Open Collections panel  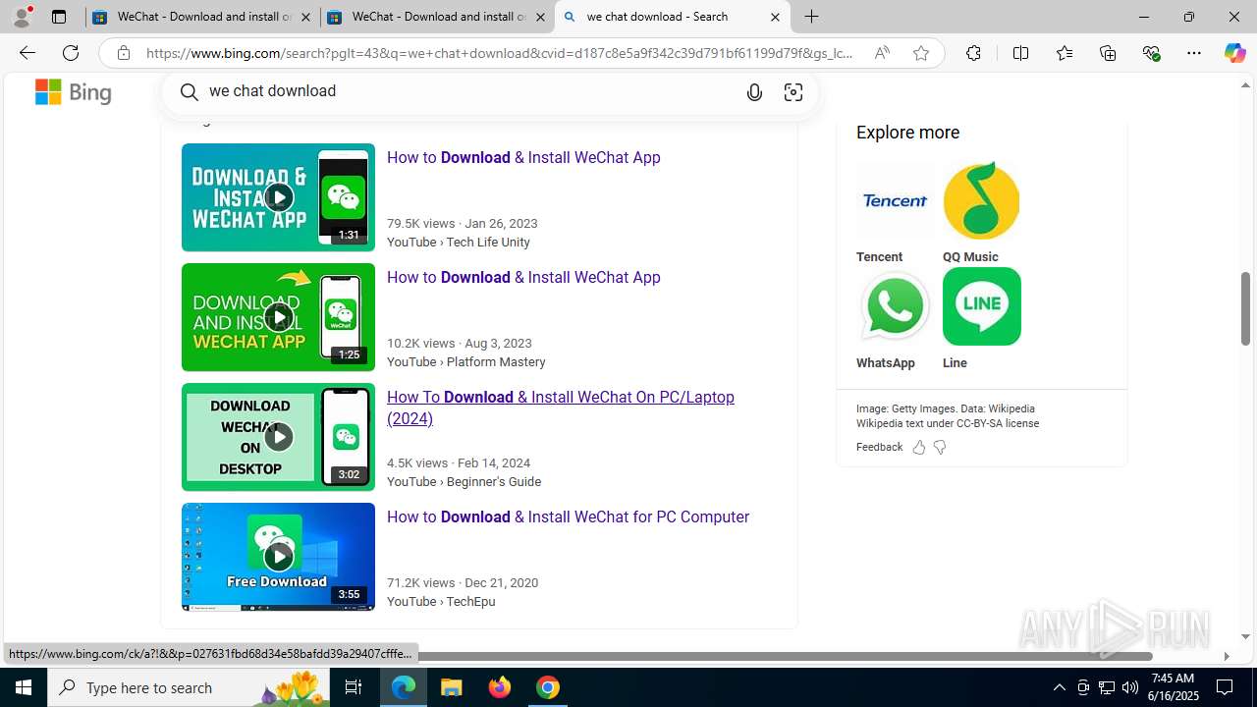tap(1108, 53)
